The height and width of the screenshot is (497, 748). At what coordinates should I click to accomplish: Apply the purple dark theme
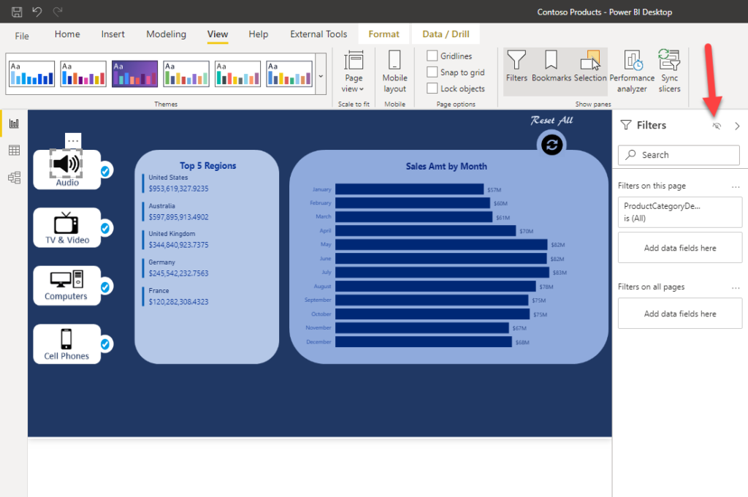click(x=135, y=74)
